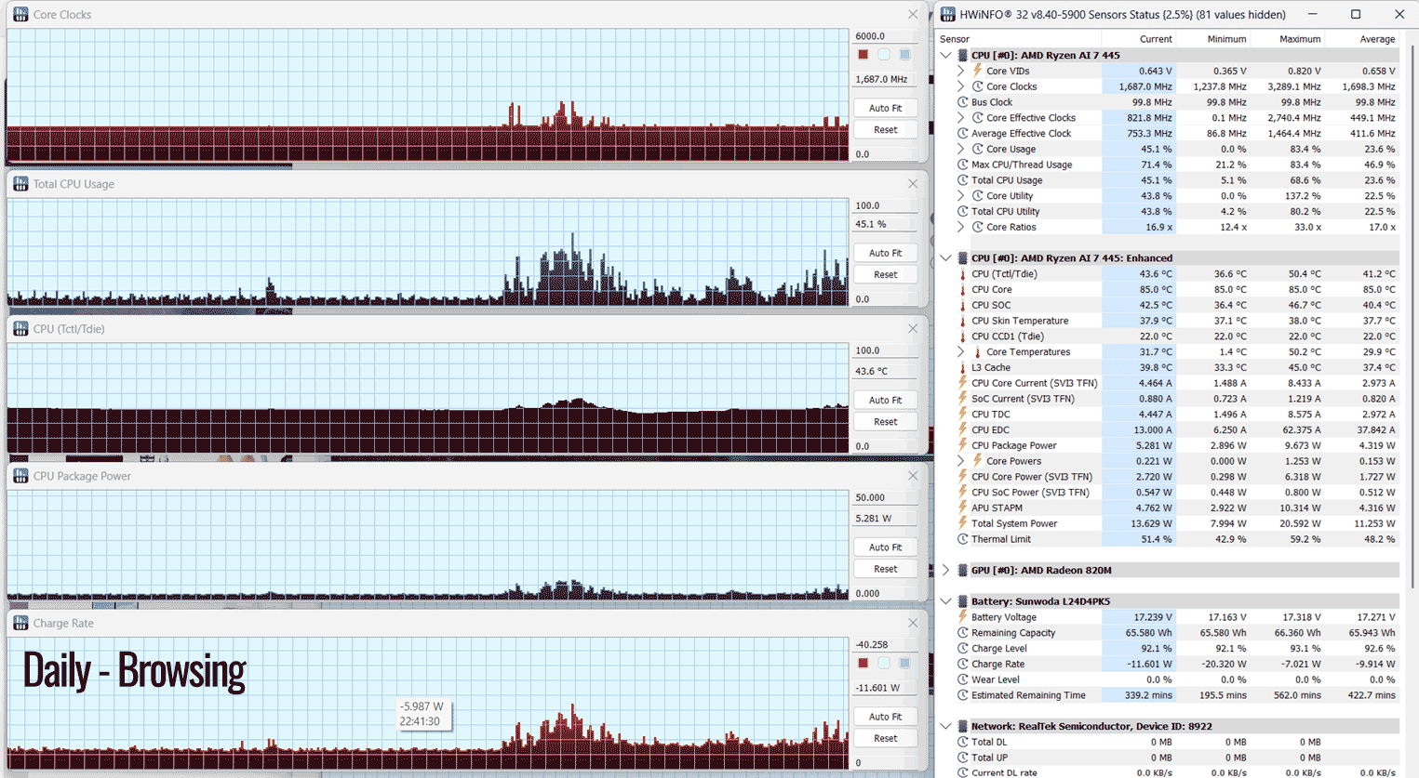Image resolution: width=1419 pixels, height=778 pixels.
Task: Click the Core Clocks window title icon
Action: coord(20,15)
